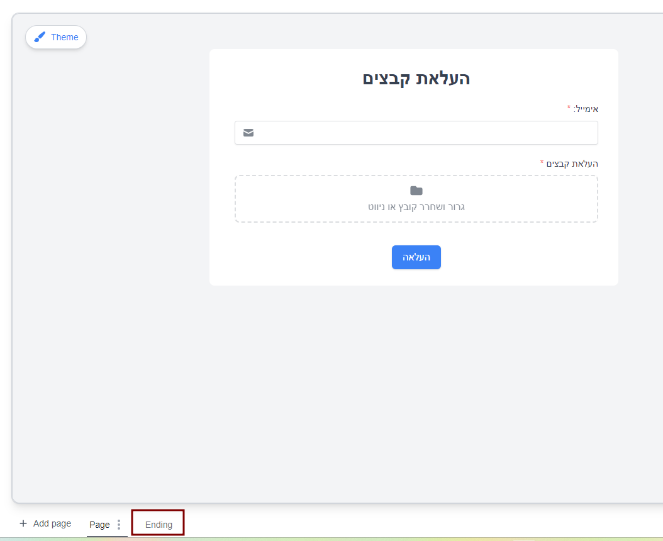Switch to the Ending tab
Image resolution: width=663 pixels, height=541 pixels.
[159, 525]
